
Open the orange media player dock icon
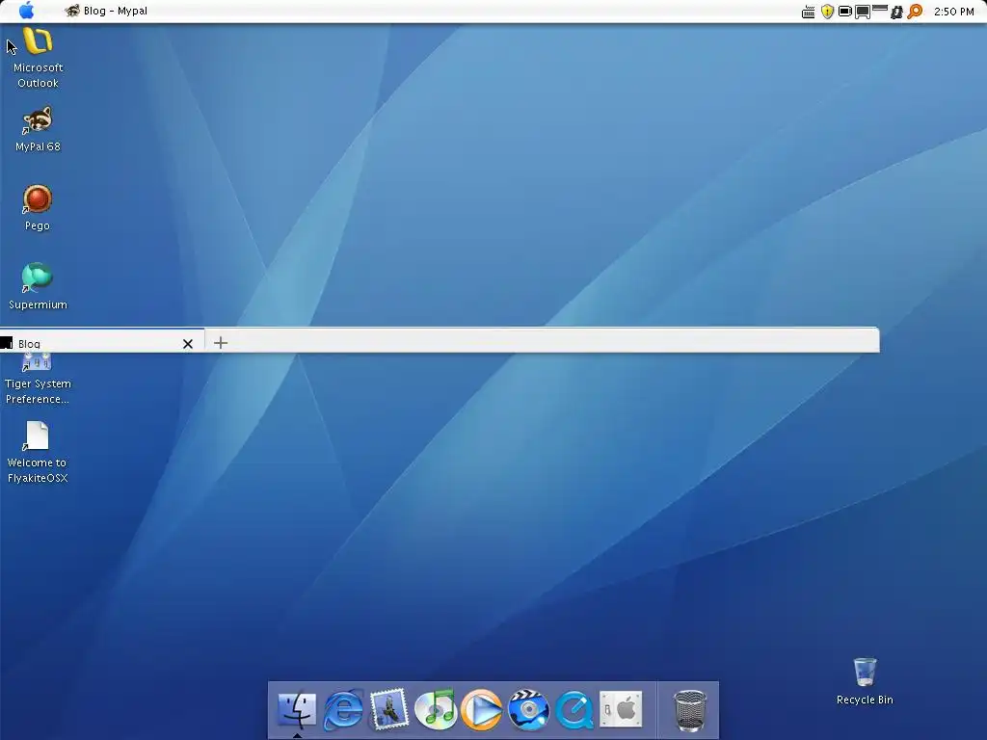pyautogui.click(x=482, y=710)
